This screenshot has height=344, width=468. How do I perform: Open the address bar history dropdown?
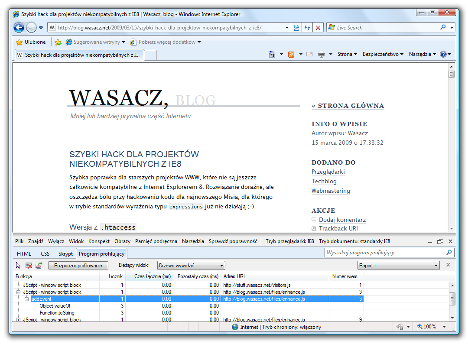coord(287,28)
